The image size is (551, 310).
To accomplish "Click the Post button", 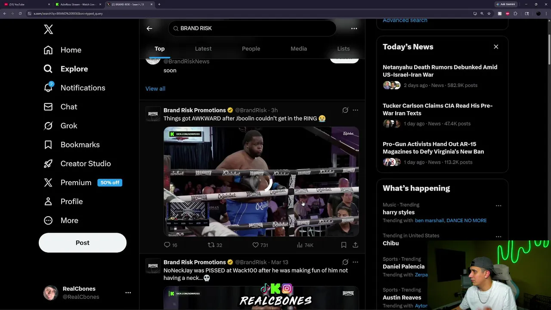I will pyautogui.click(x=83, y=243).
